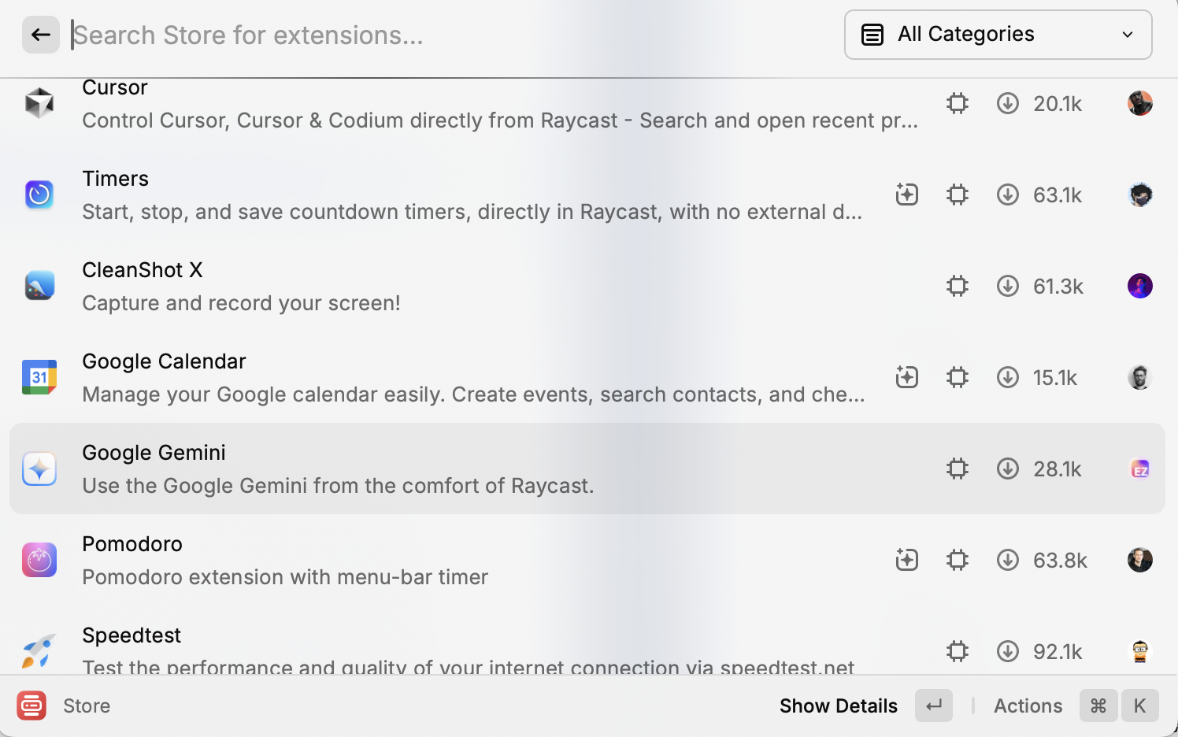
Task: Click the author avatar on Google Gemini row
Action: point(1139,468)
